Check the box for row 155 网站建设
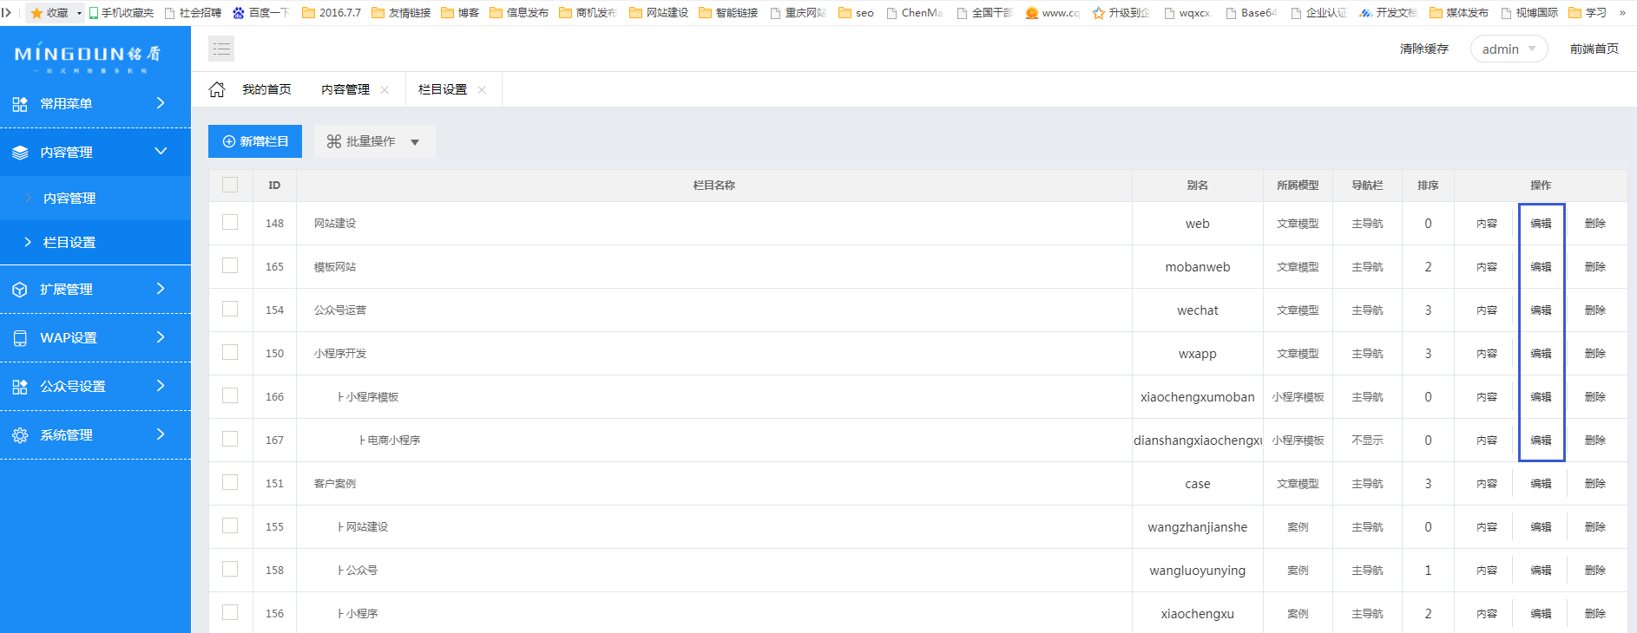 [x=230, y=525]
